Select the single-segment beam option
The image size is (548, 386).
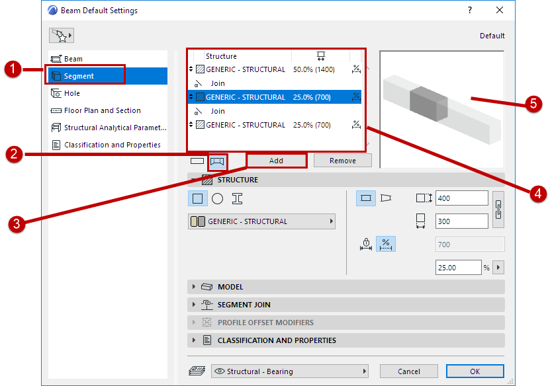point(197,161)
